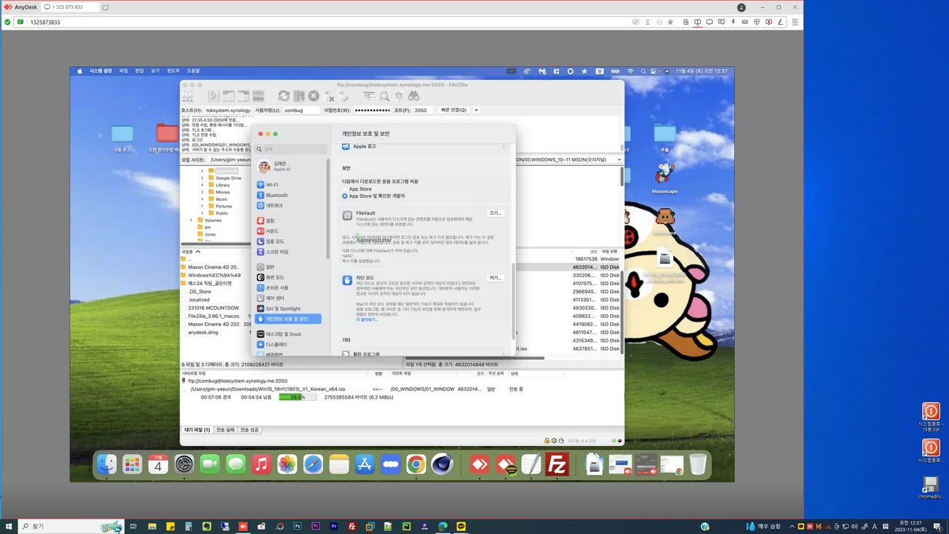Image resolution: width=949 pixels, height=534 pixels.
Task: Open Bluetooth in System Settings sidebar
Action: pos(289,195)
